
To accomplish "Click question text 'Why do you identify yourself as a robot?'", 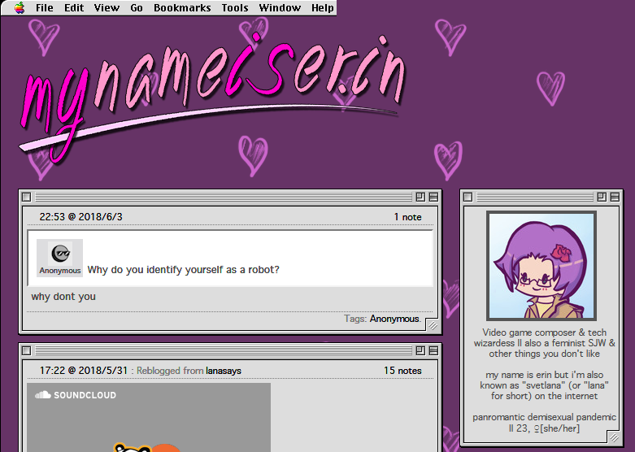I will tap(184, 270).
